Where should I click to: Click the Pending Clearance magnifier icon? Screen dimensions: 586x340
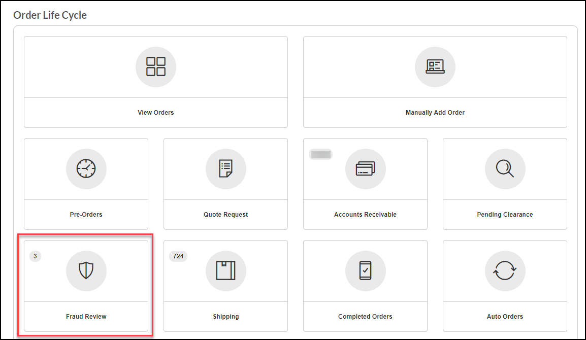pyautogui.click(x=505, y=169)
